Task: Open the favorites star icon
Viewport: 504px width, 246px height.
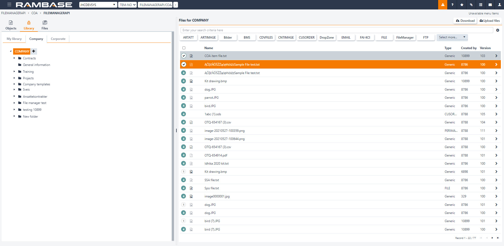Action: pyautogui.click(x=461, y=5)
